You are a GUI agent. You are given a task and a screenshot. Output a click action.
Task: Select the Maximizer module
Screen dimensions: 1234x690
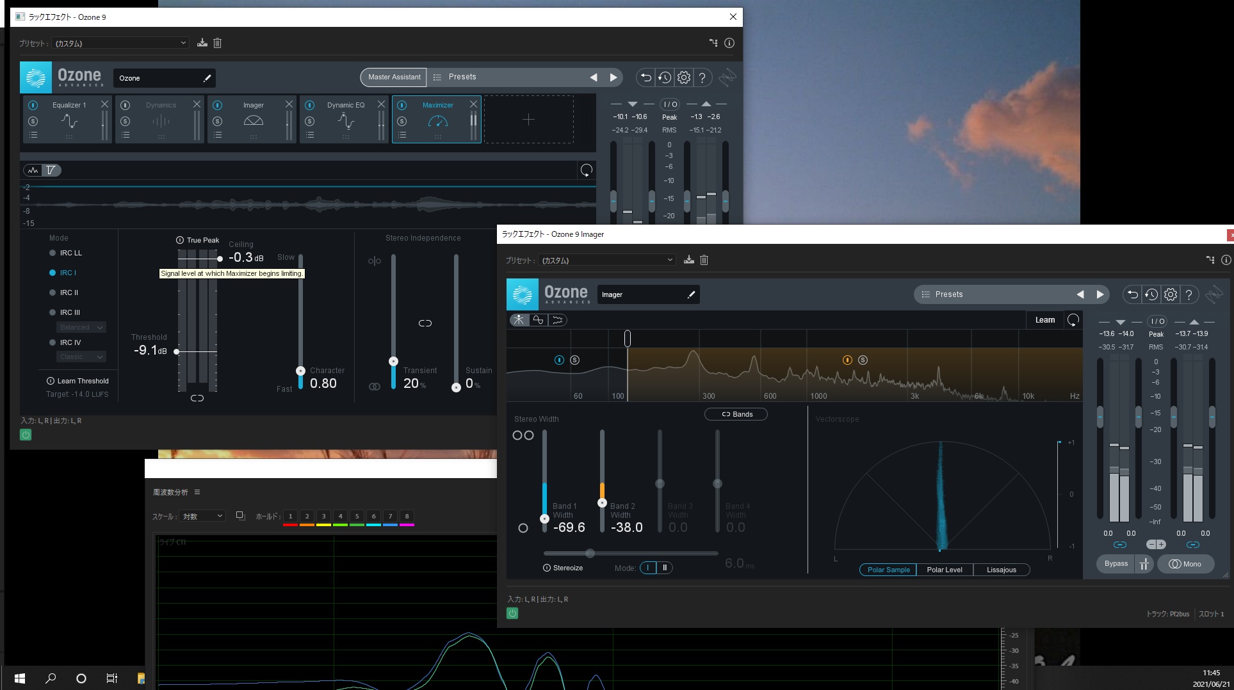(x=437, y=120)
